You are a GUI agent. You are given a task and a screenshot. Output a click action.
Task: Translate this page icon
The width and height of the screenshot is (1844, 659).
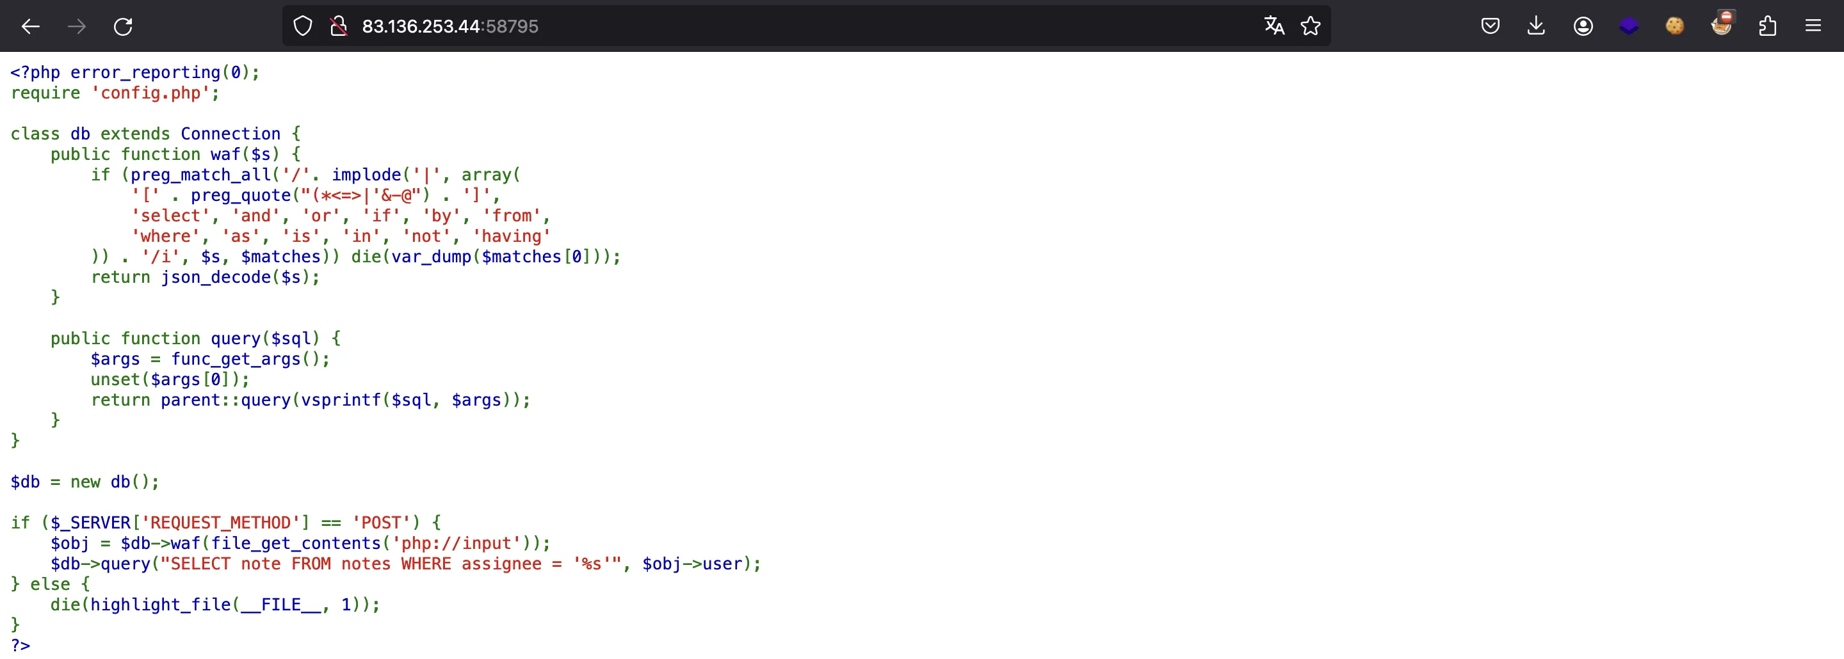pyautogui.click(x=1274, y=26)
